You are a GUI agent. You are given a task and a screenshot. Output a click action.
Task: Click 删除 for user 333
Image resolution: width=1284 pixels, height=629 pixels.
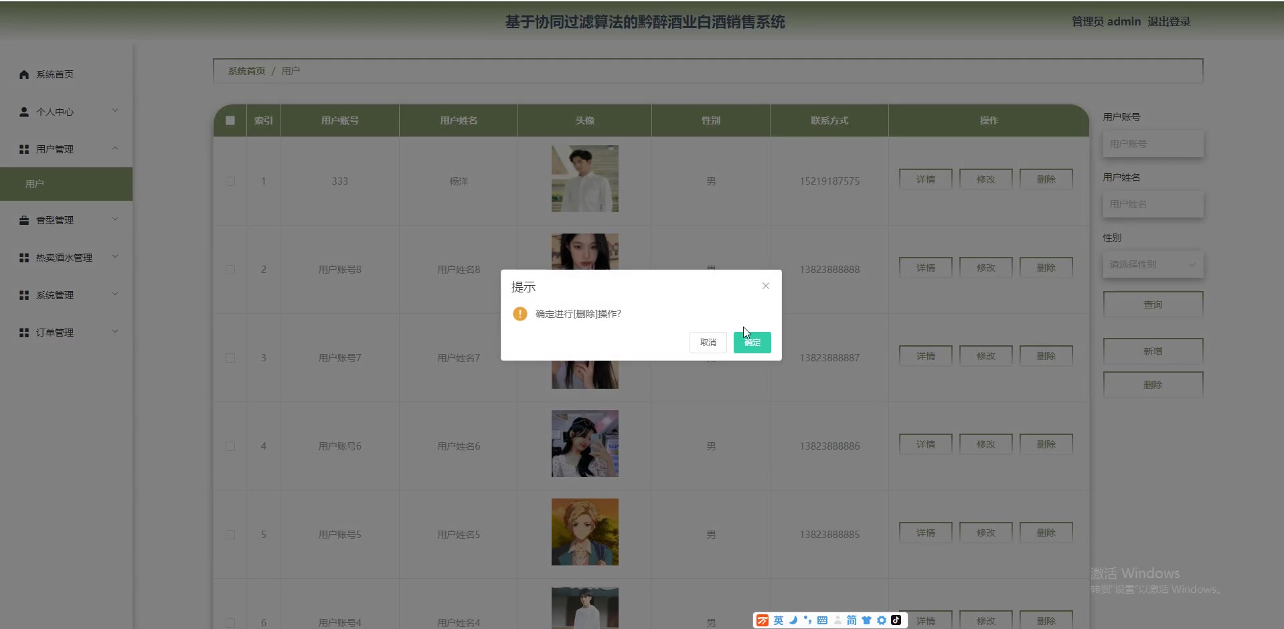point(1046,179)
